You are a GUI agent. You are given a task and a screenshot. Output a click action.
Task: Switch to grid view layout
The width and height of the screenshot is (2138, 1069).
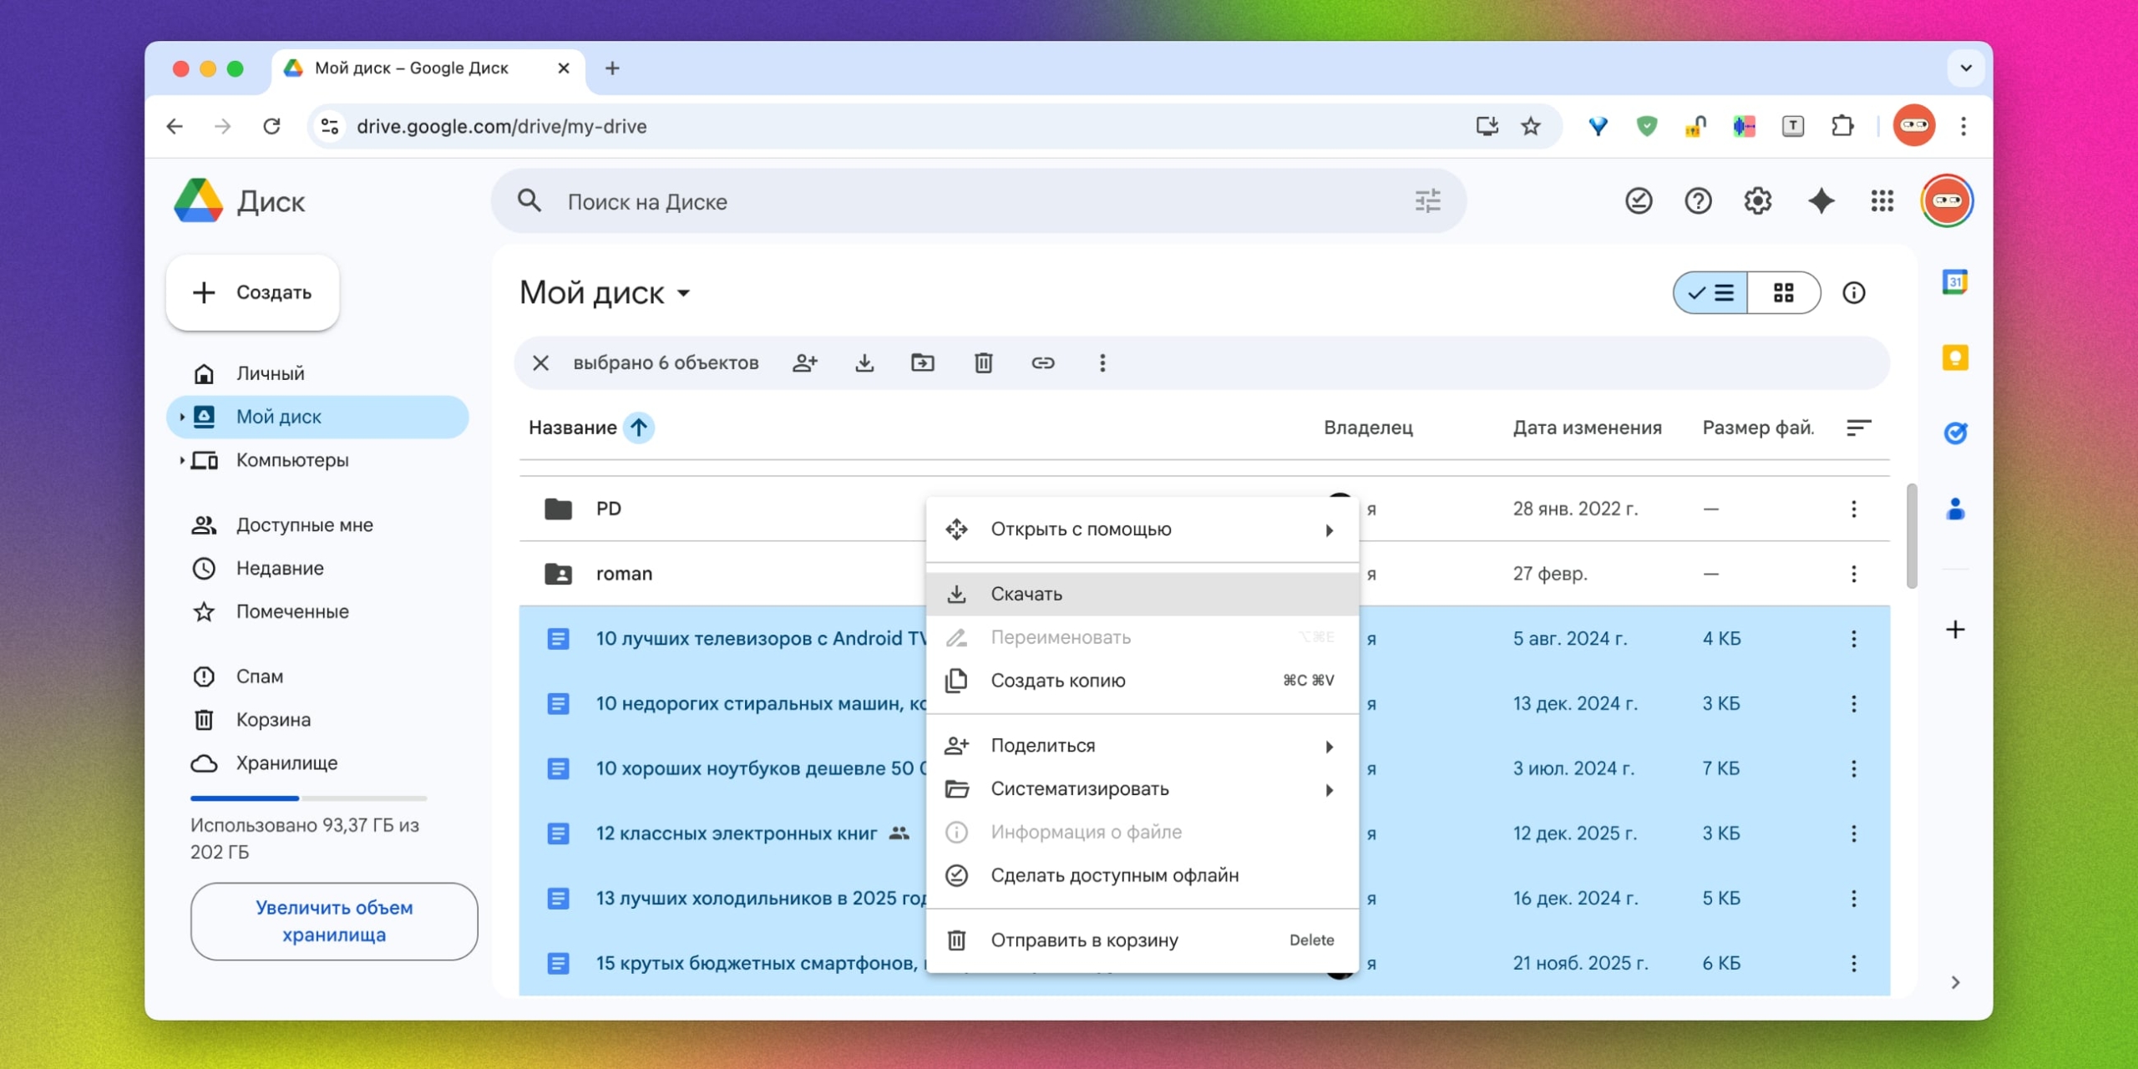pos(1785,292)
